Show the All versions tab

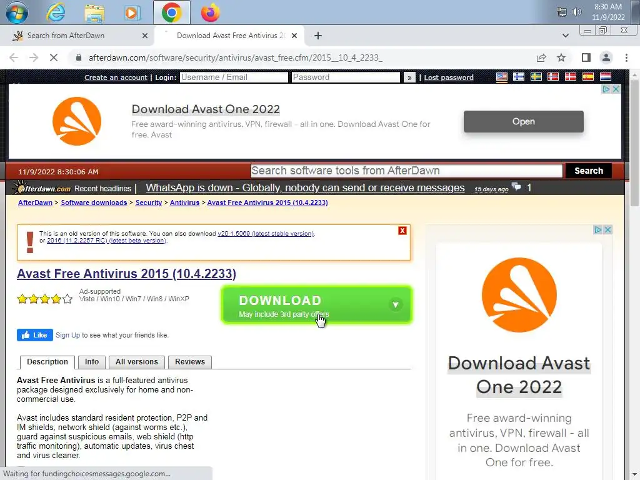click(137, 362)
